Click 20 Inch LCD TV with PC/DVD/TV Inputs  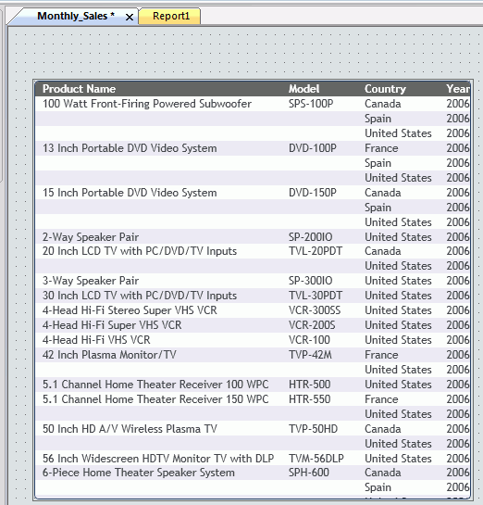point(140,251)
